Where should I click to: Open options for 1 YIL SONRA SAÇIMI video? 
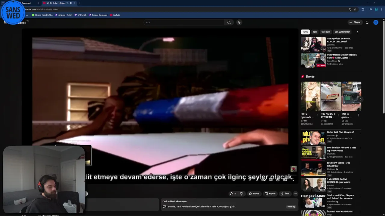click(x=360, y=180)
